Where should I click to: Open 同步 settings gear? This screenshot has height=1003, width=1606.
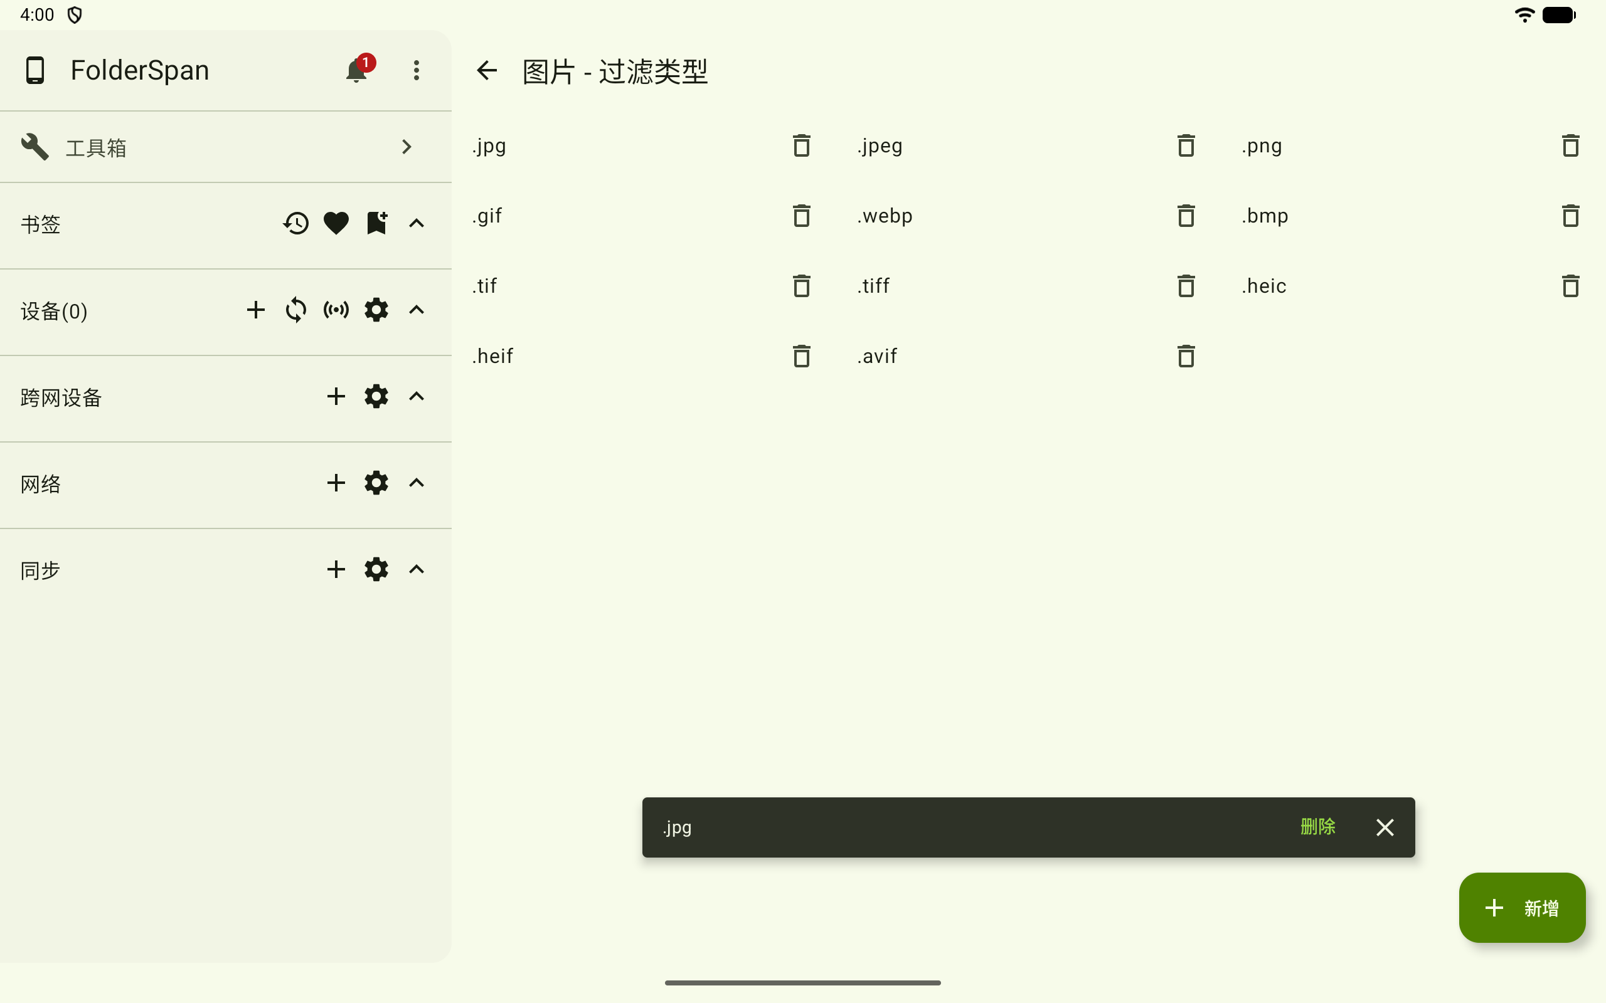376,569
